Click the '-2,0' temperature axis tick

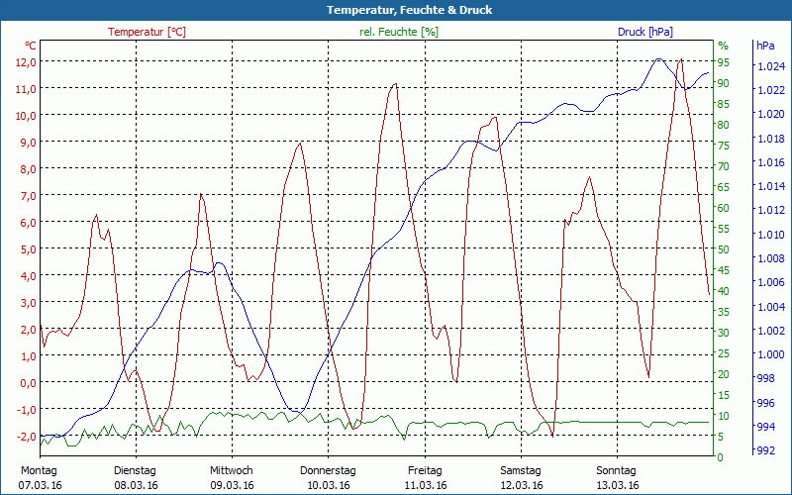(26, 436)
